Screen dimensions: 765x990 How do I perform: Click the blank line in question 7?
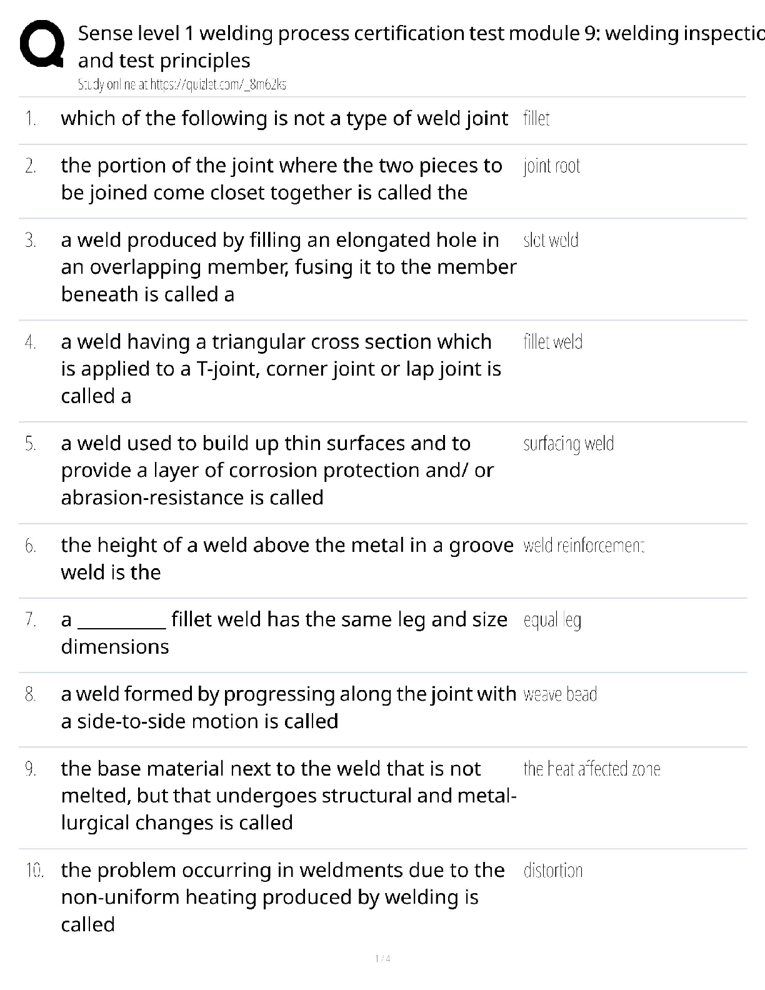tap(124, 621)
